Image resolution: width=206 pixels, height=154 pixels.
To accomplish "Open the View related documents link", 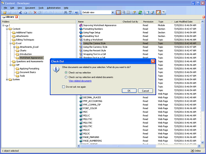I will click(x=80, y=81).
